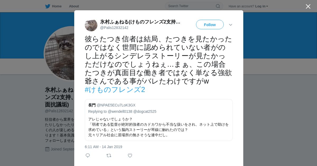Close the tweet overlay with X icon

308,6
